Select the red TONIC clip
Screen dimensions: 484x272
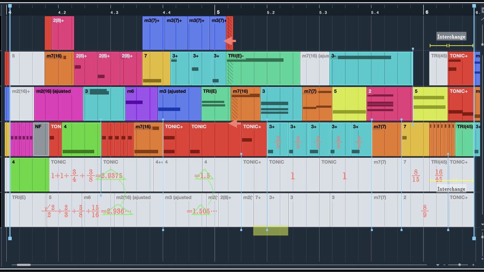click(x=215, y=139)
